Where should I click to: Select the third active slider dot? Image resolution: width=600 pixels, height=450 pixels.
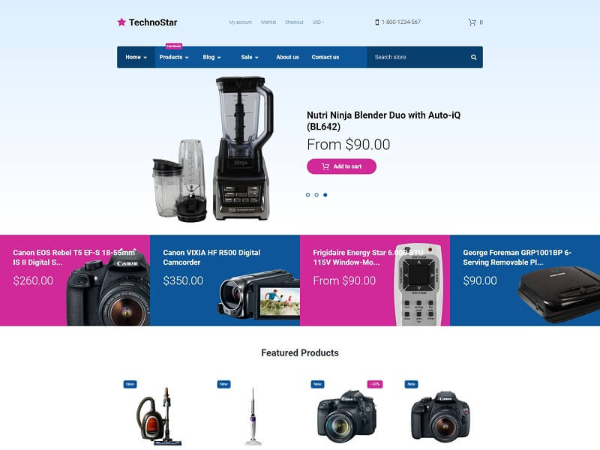(325, 195)
